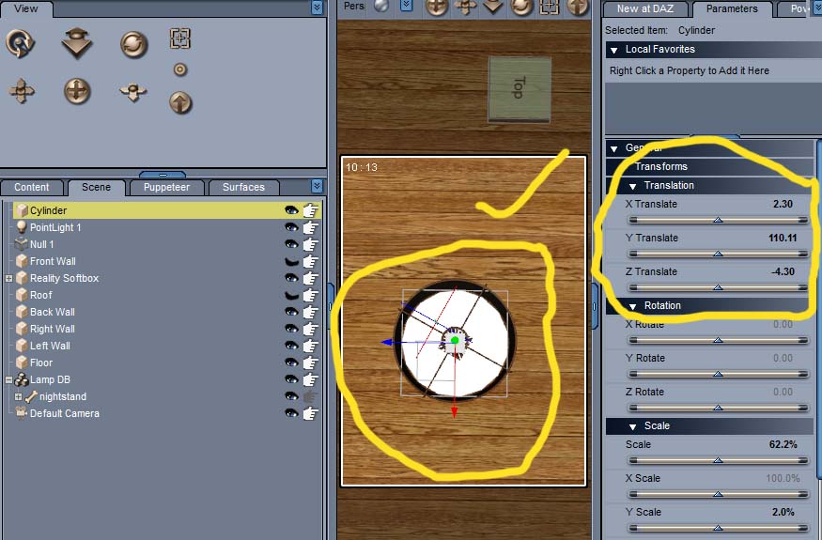Click the Orbit camera control in View panel
Screen dimensions: 822x540
pyautogui.click(x=20, y=42)
